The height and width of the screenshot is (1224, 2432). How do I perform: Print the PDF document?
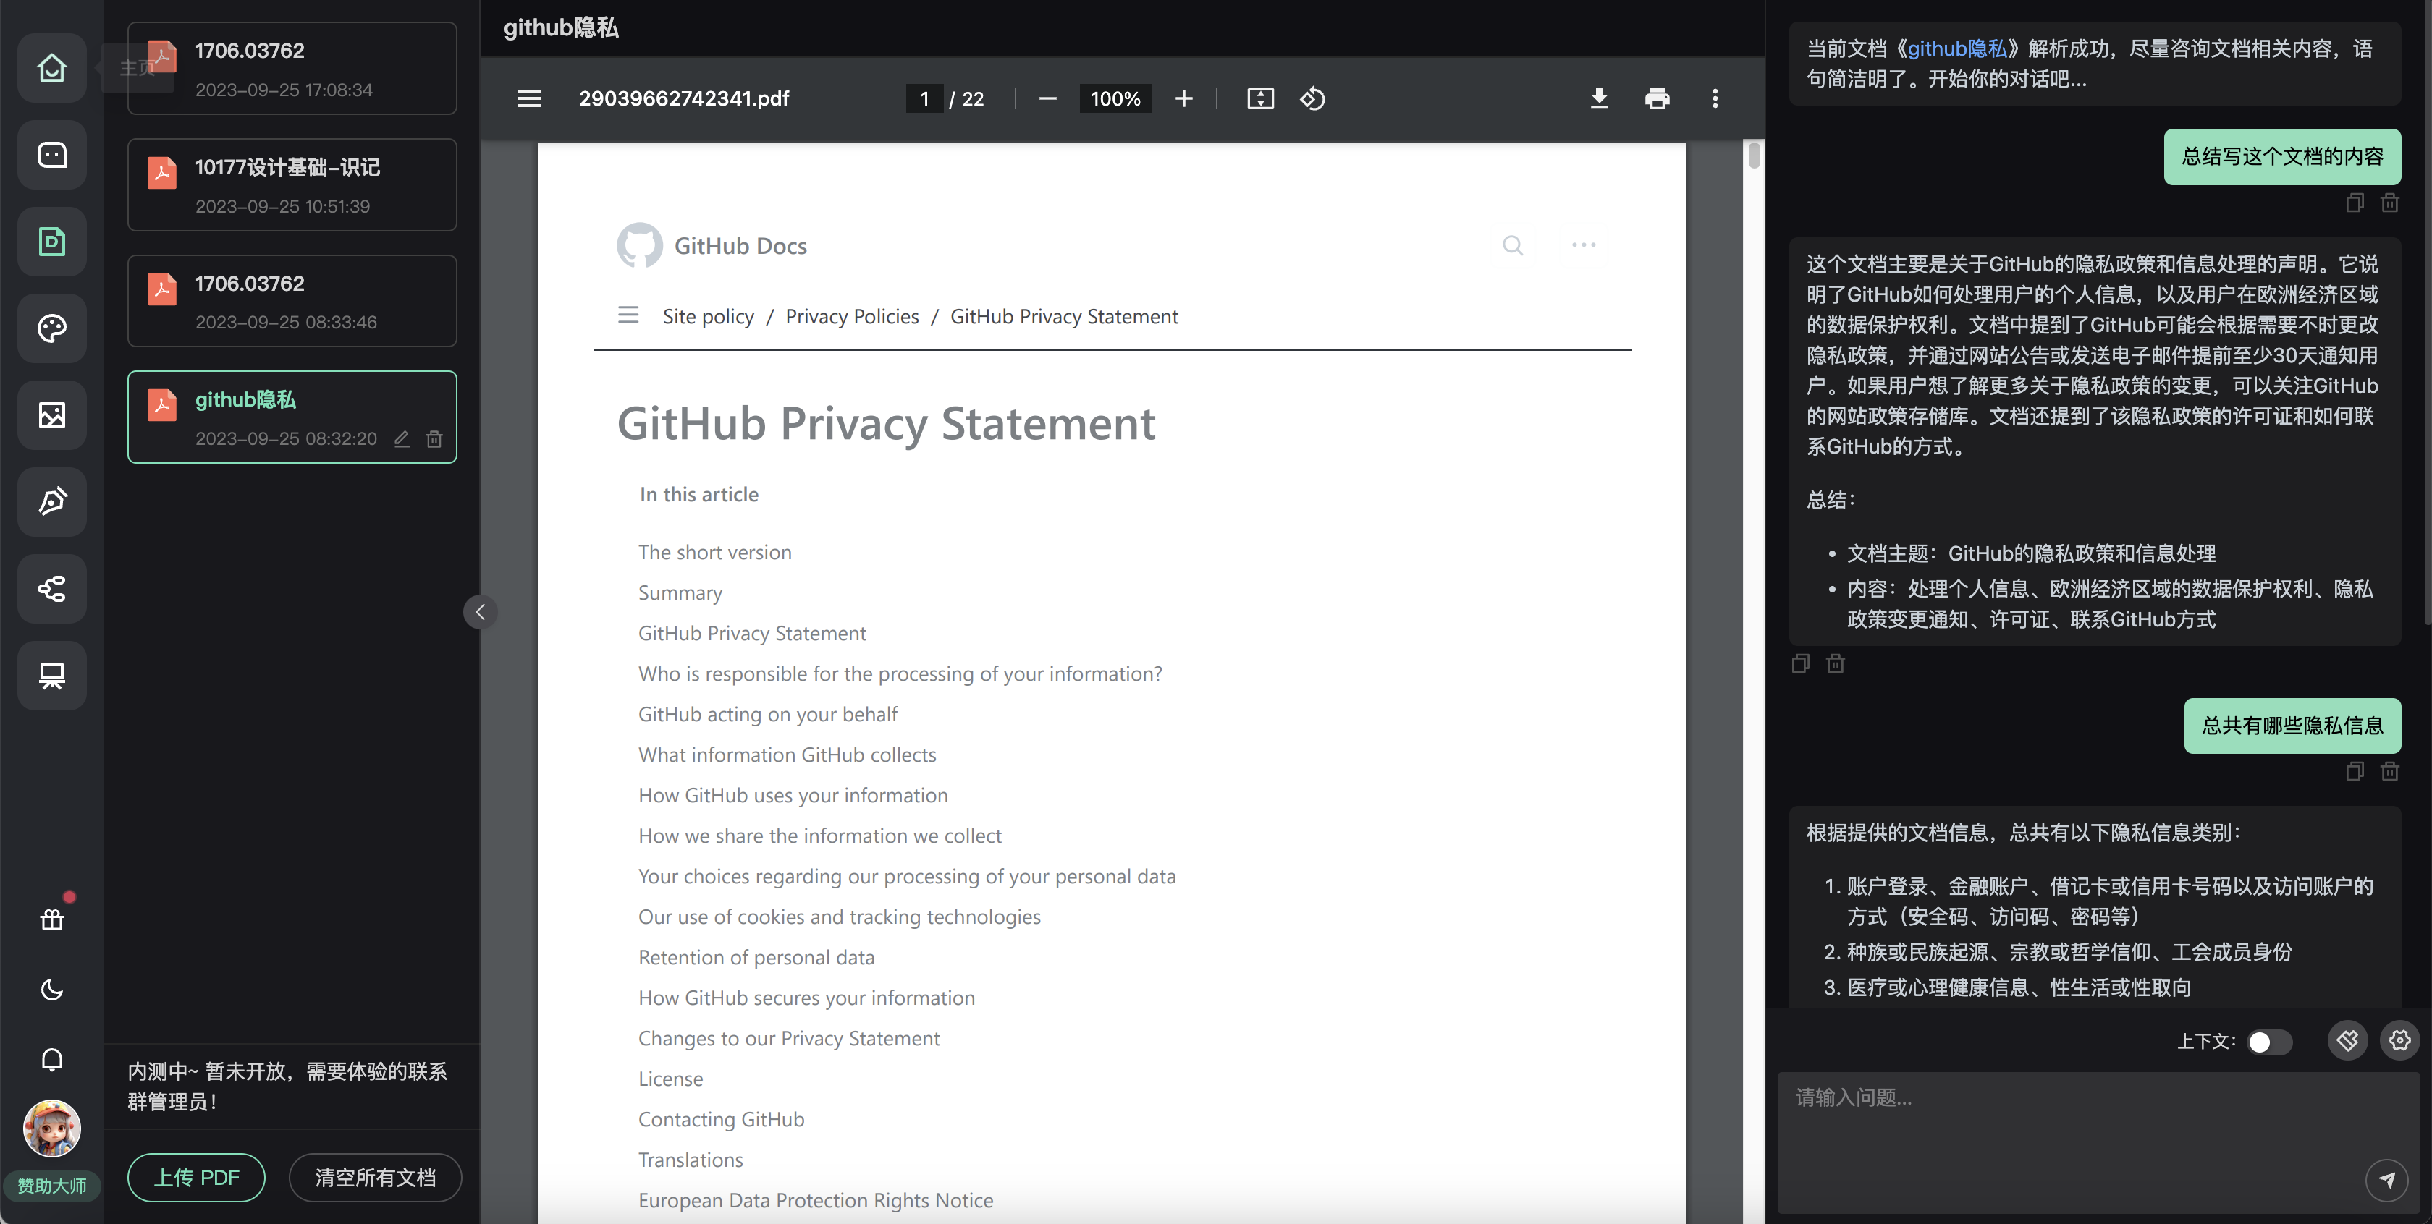coord(1657,98)
